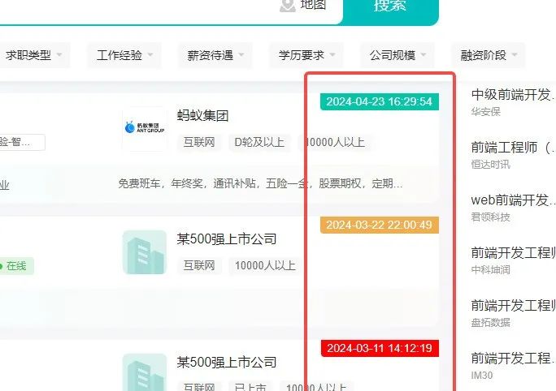Viewport: 556px width, 391px height.
Task: Open web前端开发 job from 君领科技
Action: (513, 200)
